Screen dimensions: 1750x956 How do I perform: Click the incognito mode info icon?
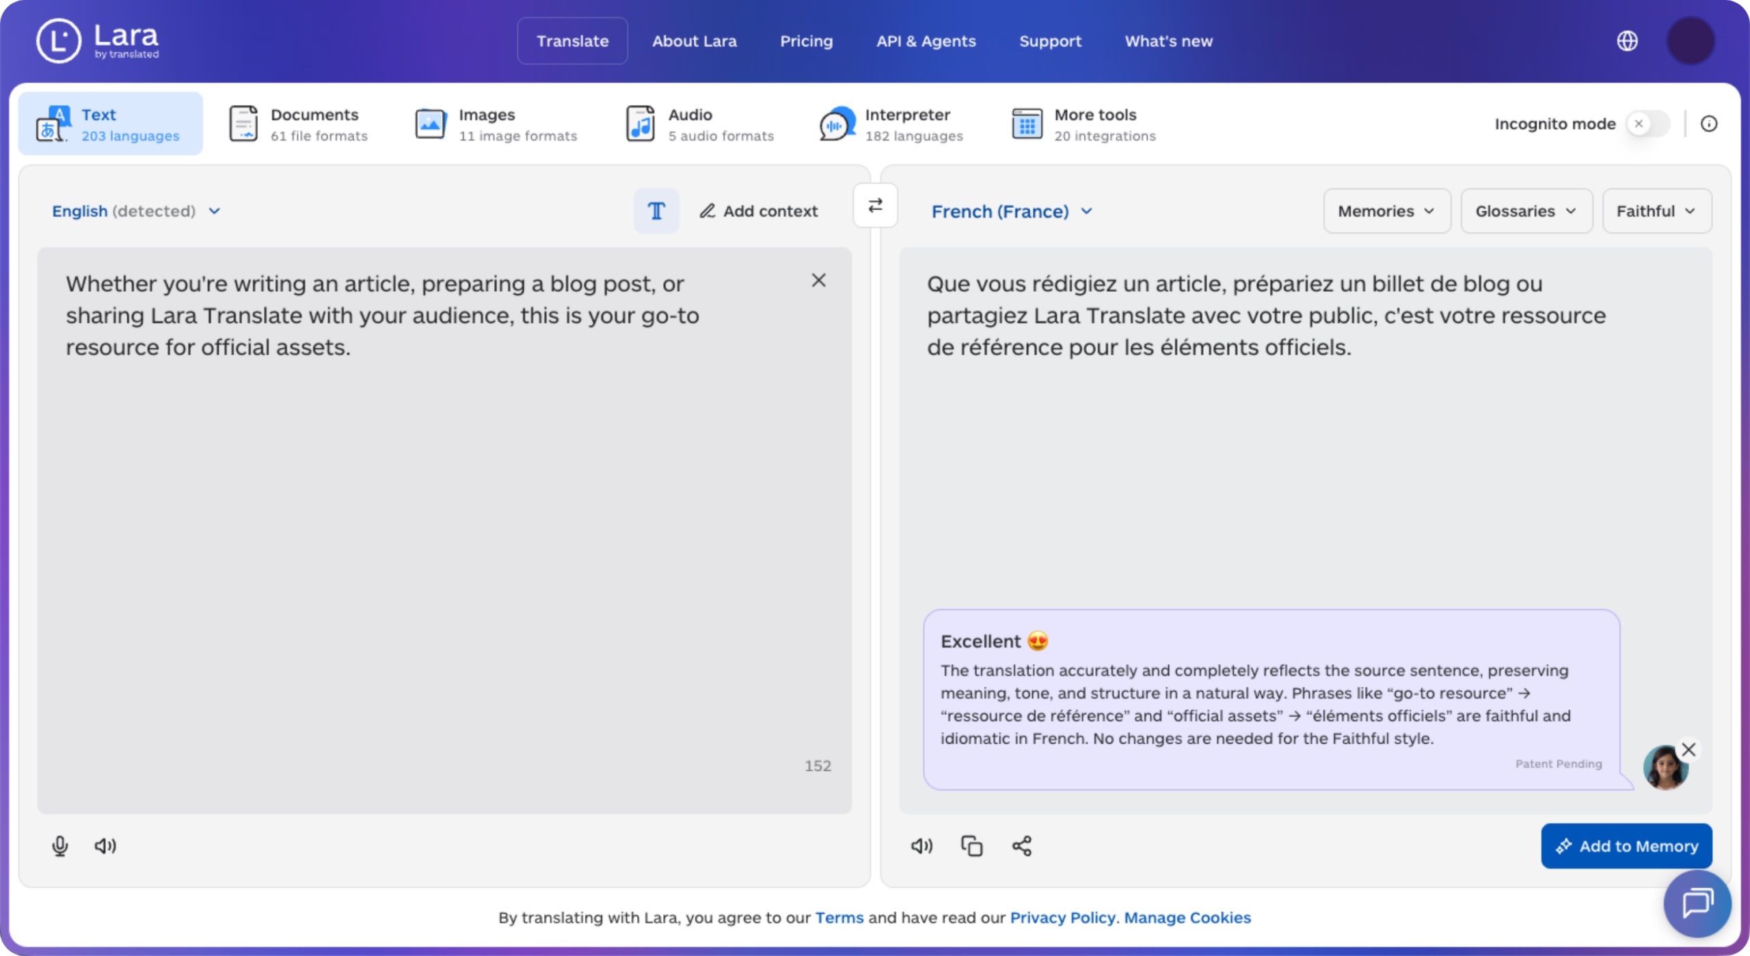tap(1708, 124)
